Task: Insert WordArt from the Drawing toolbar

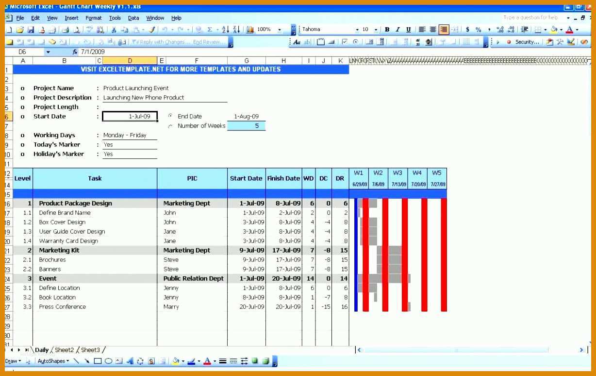Action: coord(130,361)
